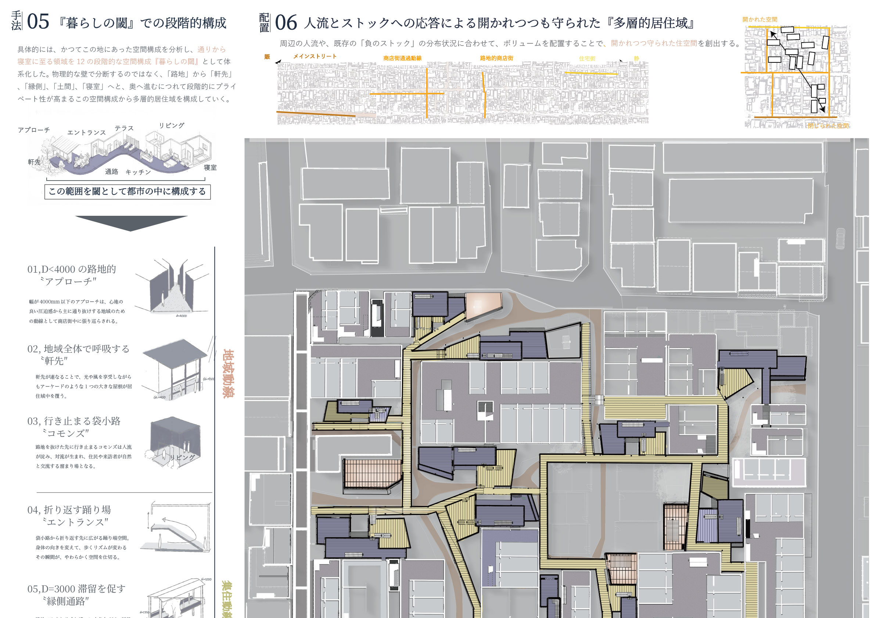Click the 路地的商店街 label

[496, 58]
